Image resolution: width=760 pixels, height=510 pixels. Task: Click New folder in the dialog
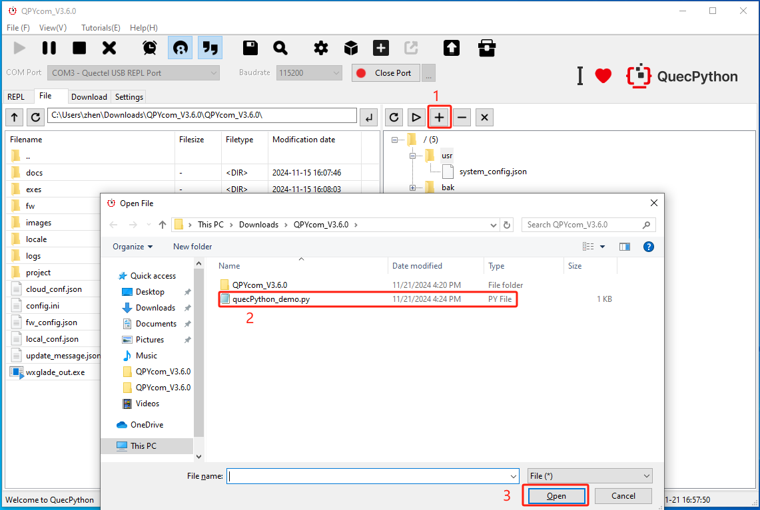(192, 247)
